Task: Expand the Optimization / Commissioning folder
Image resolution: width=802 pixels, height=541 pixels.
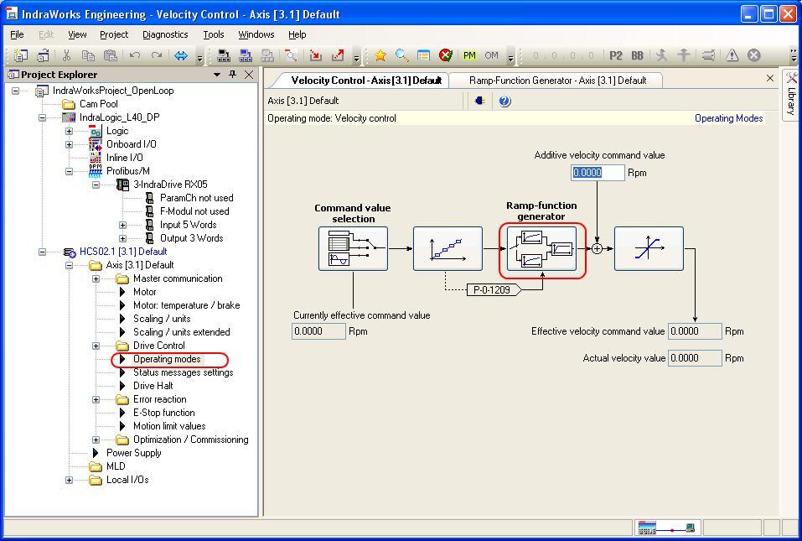Action: (96, 440)
